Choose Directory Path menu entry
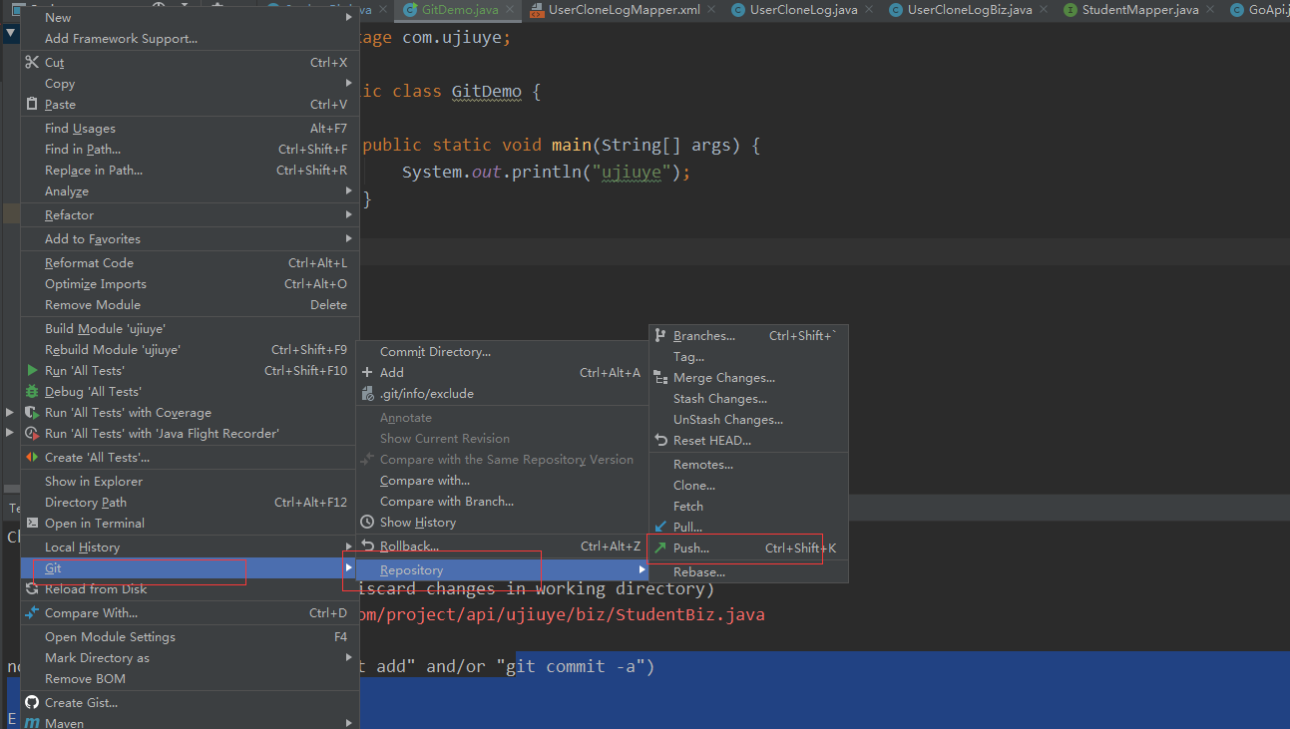The height and width of the screenshot is (729, 1290). coord(188,502)
